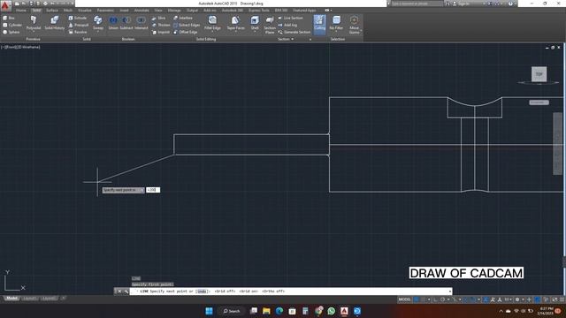Select the Extract Edges tool

pyautogui.click(x=187, y=25)
